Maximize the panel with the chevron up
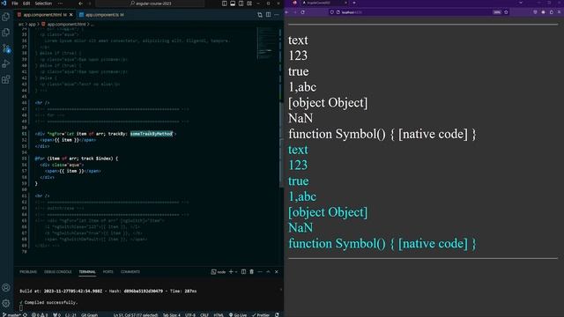This screenshot has height=317, width=564. [x=268, y=272]
